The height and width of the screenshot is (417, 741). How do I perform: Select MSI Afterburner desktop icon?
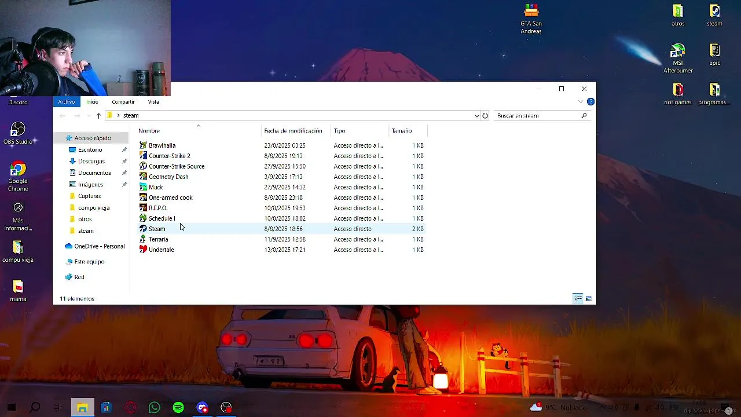[678, 58]
